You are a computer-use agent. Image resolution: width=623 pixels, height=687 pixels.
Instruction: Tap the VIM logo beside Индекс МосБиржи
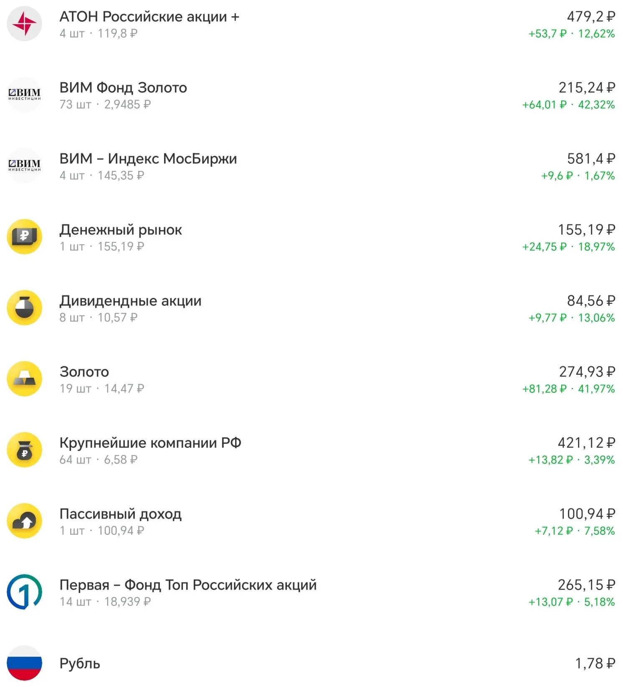(x=25, y=166)
